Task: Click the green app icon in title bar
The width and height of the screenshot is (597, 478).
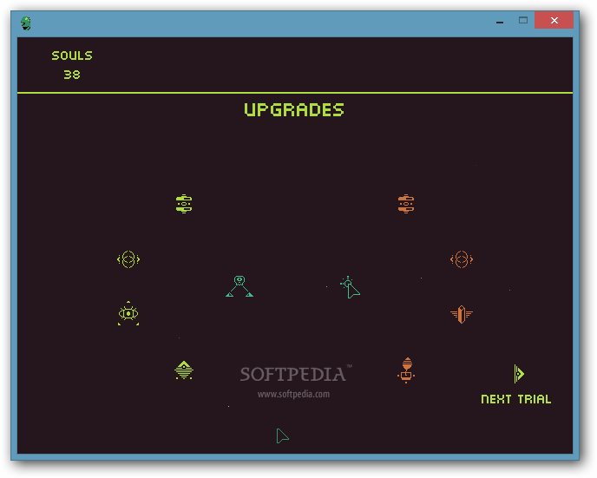Action: pyautogui.click(x=26, y=23)
